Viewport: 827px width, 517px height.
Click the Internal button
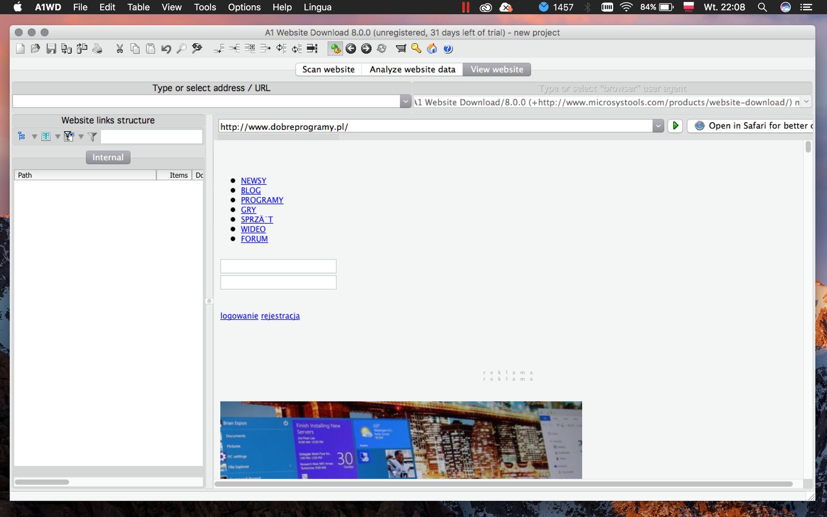(x=108, y=157)
